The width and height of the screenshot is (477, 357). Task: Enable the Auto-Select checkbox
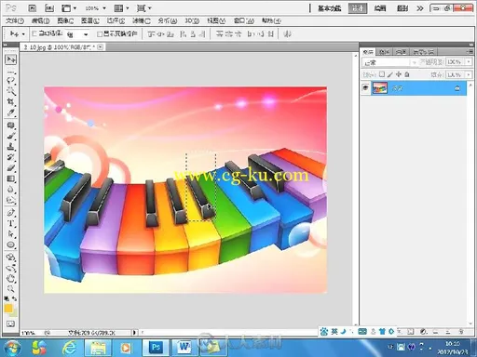click(x=34, y=33)
